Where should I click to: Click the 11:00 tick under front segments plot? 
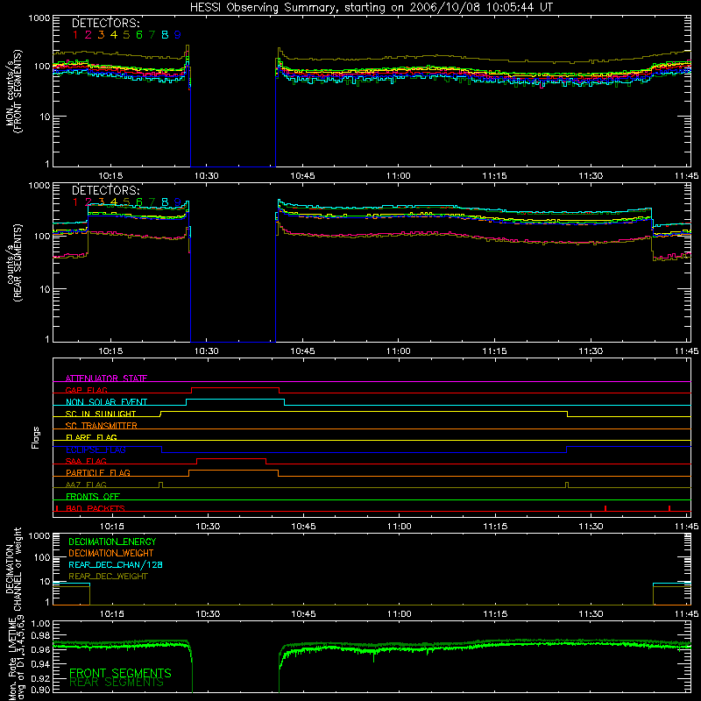click(399, 176)
